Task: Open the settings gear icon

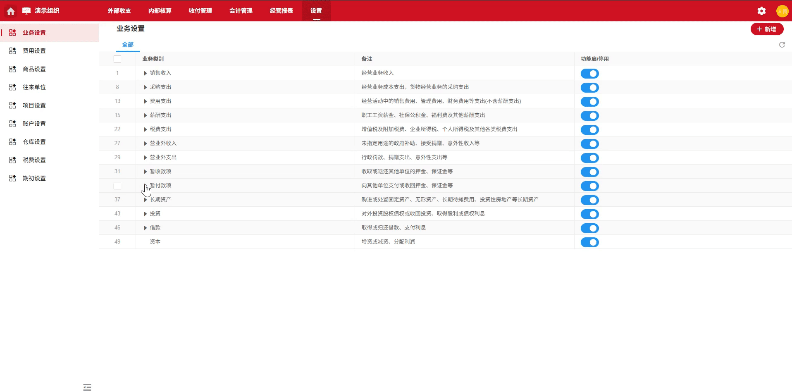Action: [761, 11]
